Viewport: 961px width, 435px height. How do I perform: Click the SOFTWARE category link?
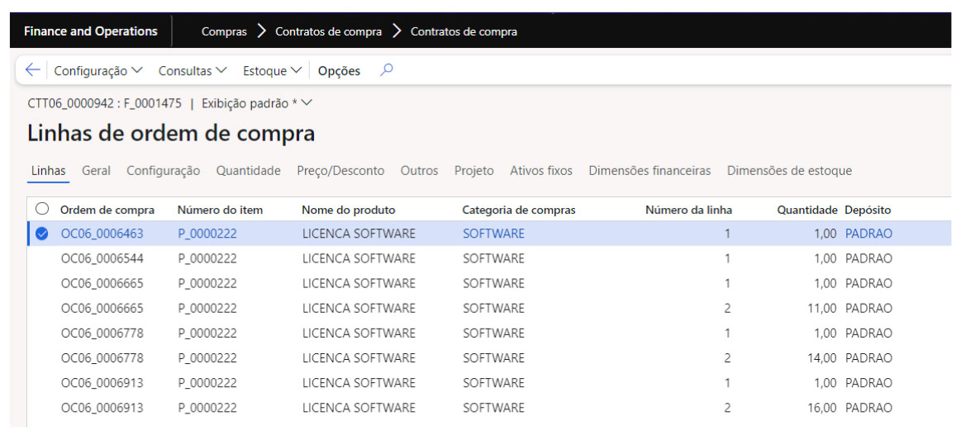(493, 234)
